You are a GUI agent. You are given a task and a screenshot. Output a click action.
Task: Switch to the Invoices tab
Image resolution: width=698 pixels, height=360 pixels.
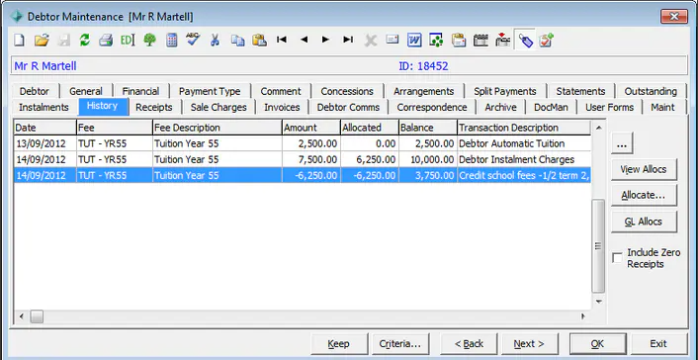point(282,108)
